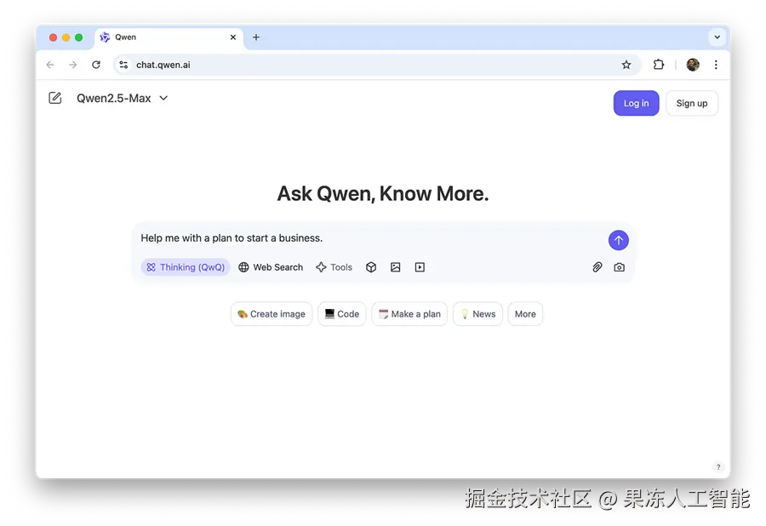Open the help question mark icon
This screenshot has height=526, width=766.
pyautogui.click(x=718, y=467)
